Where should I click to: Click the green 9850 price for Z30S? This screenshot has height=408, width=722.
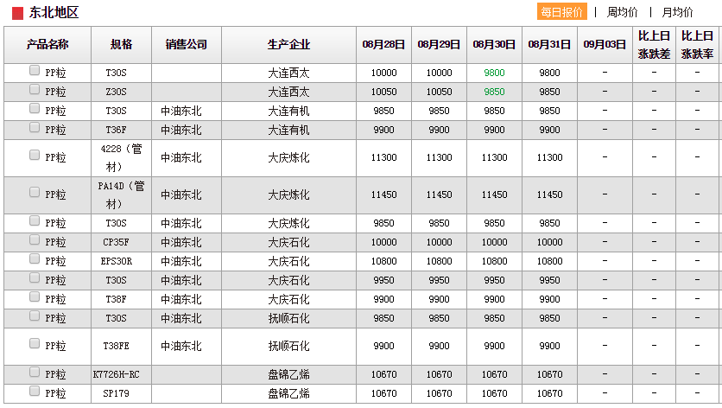[494, 92]
